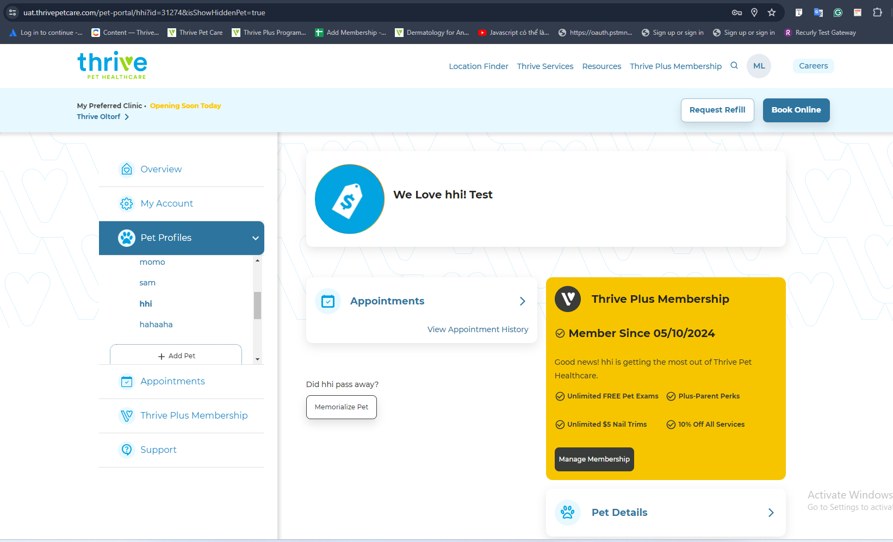Click the Thrive Pet Healthcare logo

(112, 66)
